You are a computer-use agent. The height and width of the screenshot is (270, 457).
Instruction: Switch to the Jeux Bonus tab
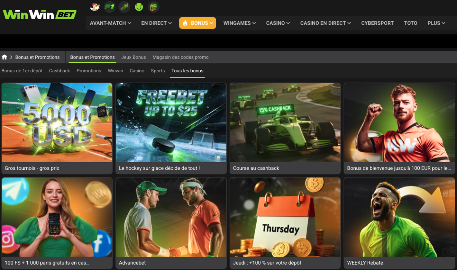(134, 57)
